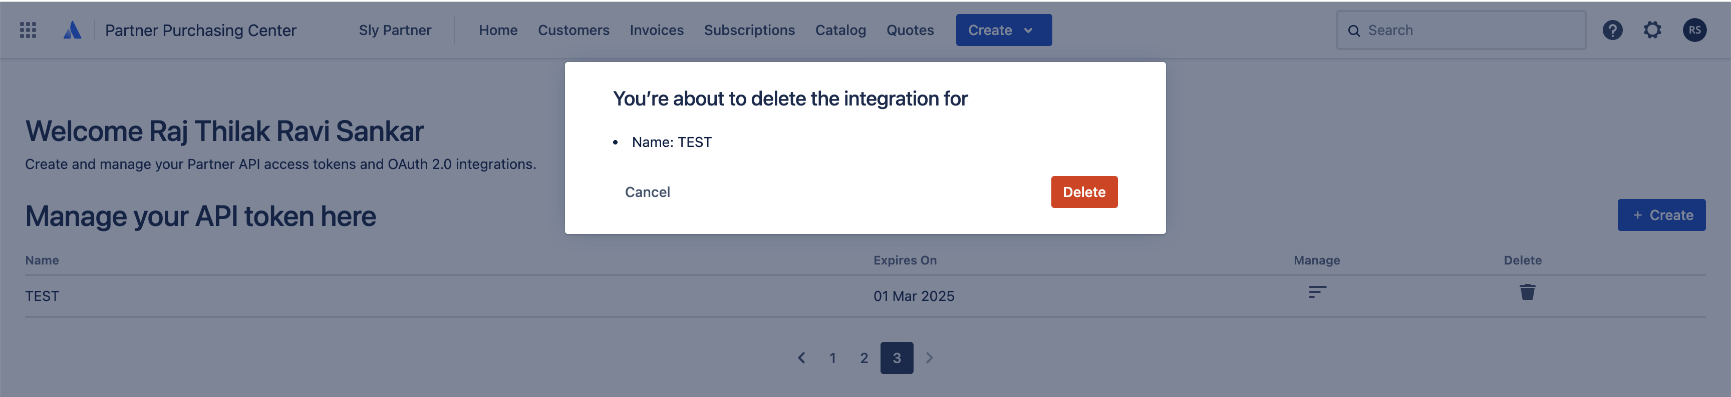Open the Subscriptions menu
The image size is (1731, 397).
tap(749, 30)
